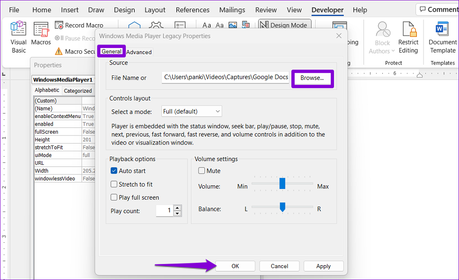
Task: Check the Mute checkbox
Action: pos(202,171)
